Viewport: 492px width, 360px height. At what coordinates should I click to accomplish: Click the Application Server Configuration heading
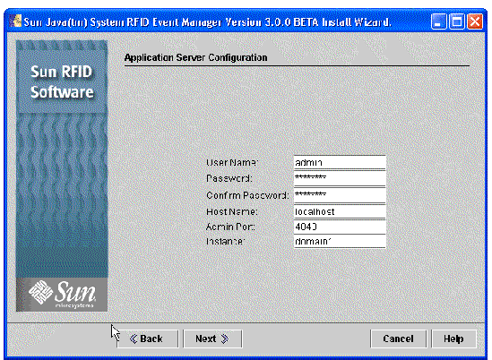pyautogui.click(x=195, y=57)
